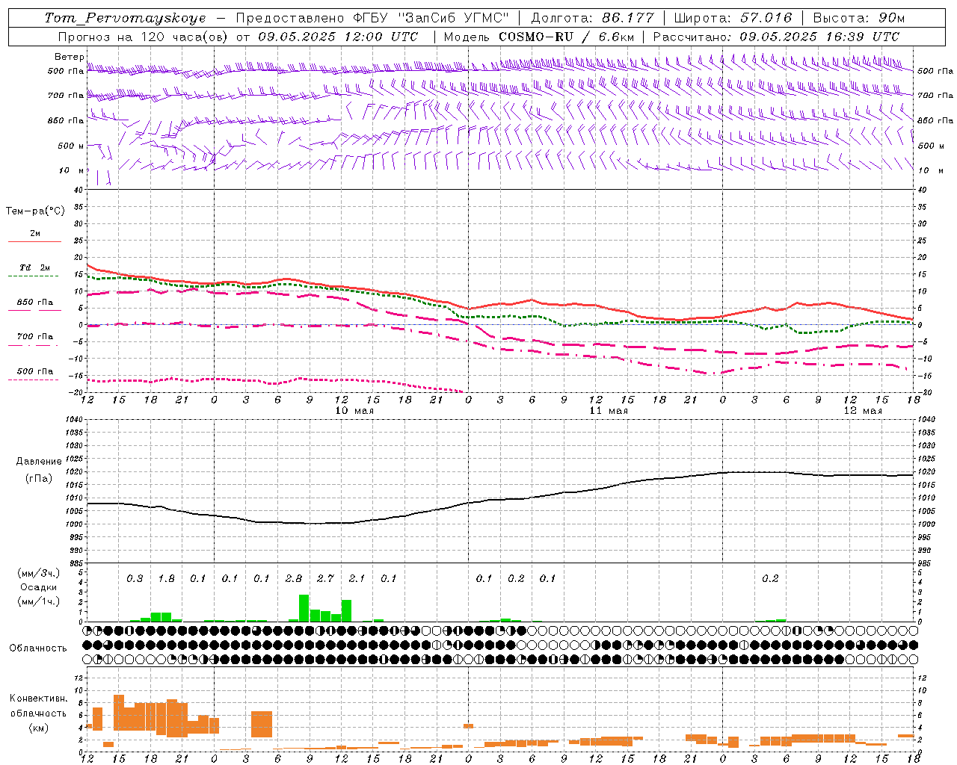Click the 1.8 precipitation total
The width and height of the screenshot is (957, 765).
point(166,578)
